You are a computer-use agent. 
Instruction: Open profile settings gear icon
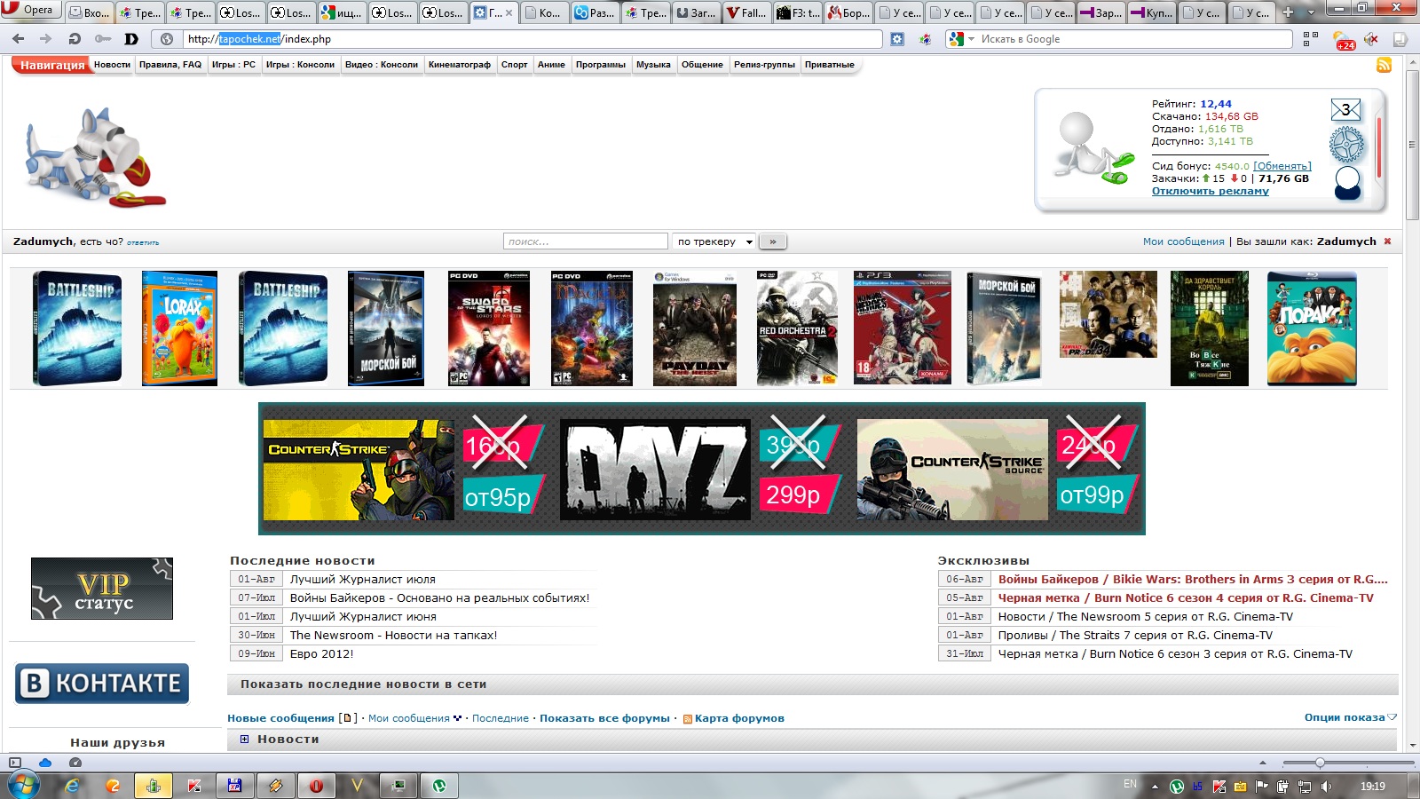point(1346,145)
